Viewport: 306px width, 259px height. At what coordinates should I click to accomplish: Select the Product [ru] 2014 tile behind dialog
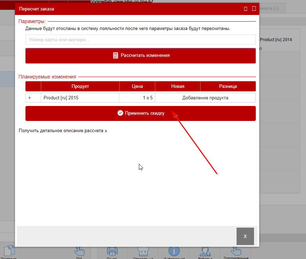click(x=279, y=40)
